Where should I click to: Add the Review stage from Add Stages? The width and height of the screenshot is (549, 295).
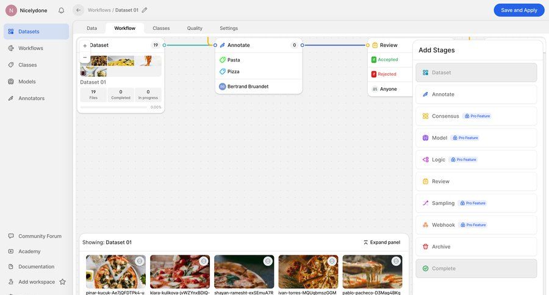476,182
